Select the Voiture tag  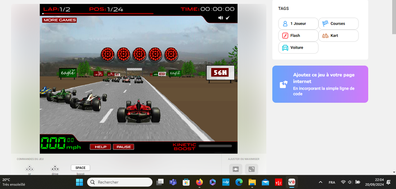pos(298,48)
